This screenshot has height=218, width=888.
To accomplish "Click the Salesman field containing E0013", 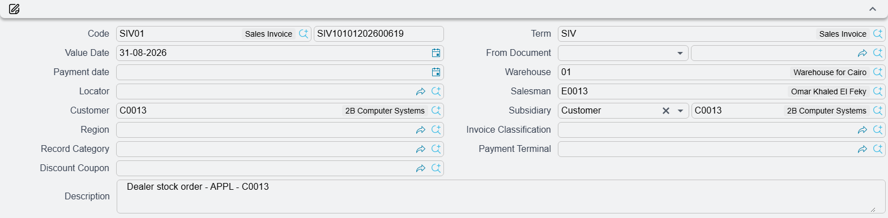I will click(x=721, y=91).
